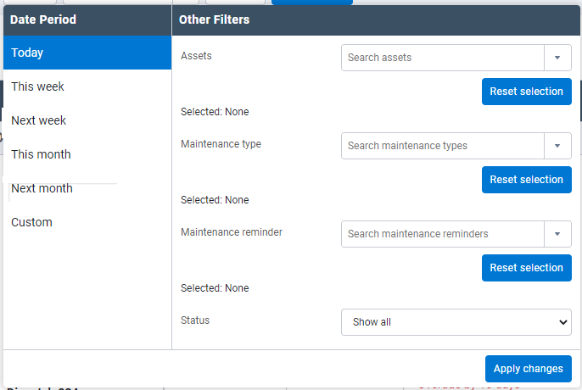
Task: Select Next week in Date Period
Action: (x=87, y=120)
